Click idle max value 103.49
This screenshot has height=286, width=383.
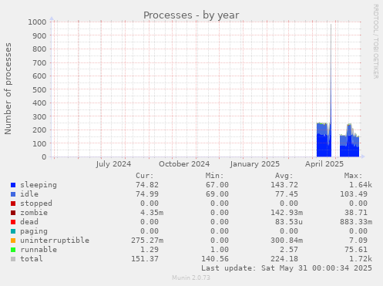pos(354,194)
